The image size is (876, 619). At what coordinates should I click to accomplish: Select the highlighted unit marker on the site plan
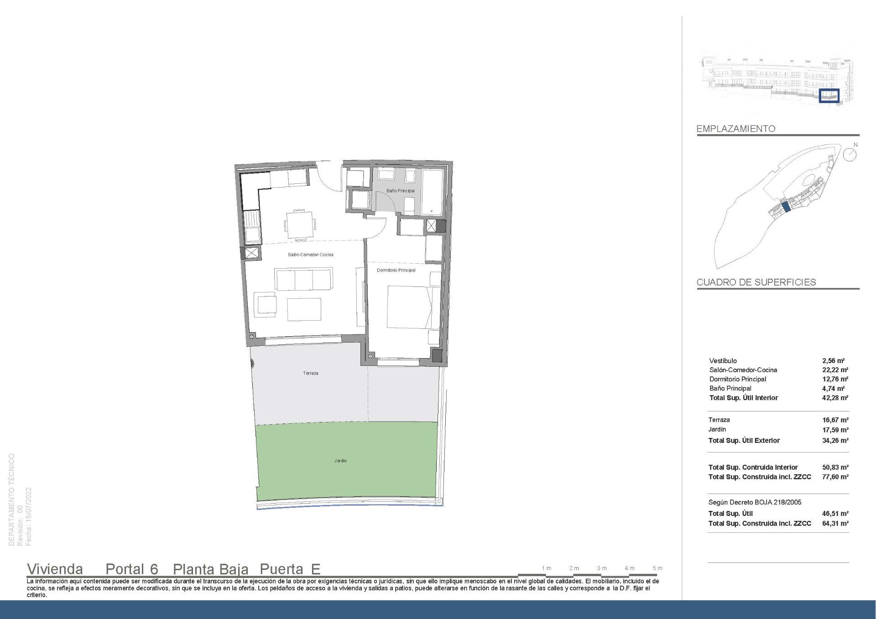tap(786, 207)
